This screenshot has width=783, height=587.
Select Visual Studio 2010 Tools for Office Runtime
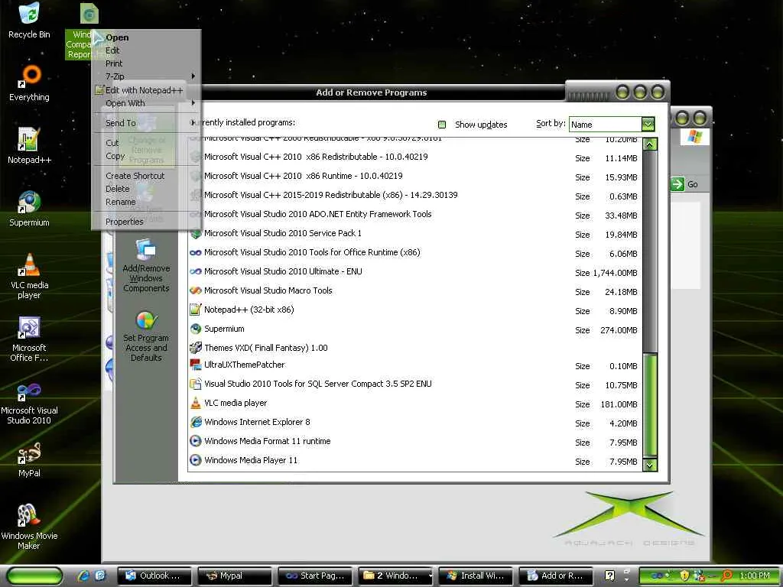(x=414, y=252)
